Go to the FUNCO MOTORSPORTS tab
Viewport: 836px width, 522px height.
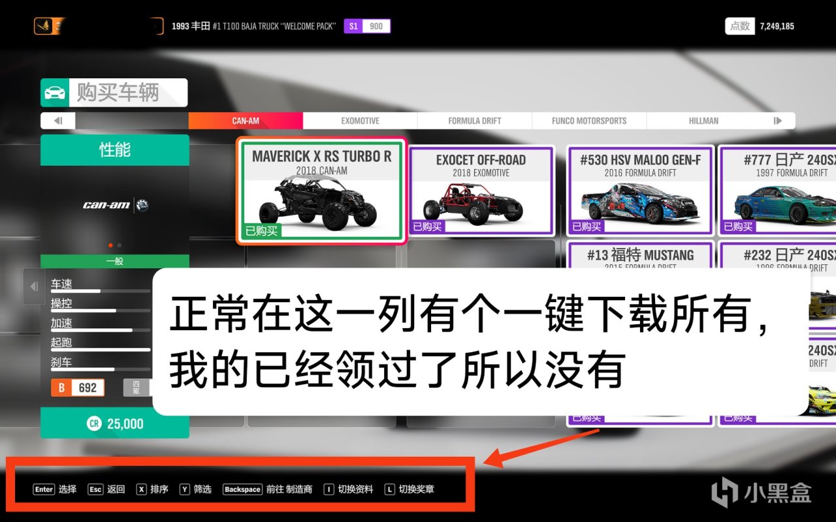click(589, 121)
